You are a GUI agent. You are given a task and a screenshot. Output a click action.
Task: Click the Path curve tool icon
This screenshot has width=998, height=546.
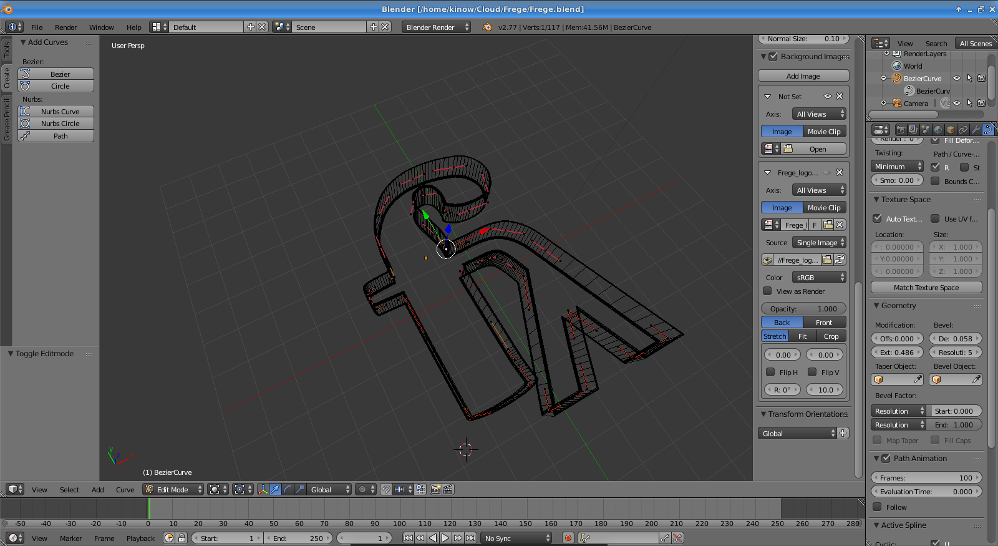point(25,136)
